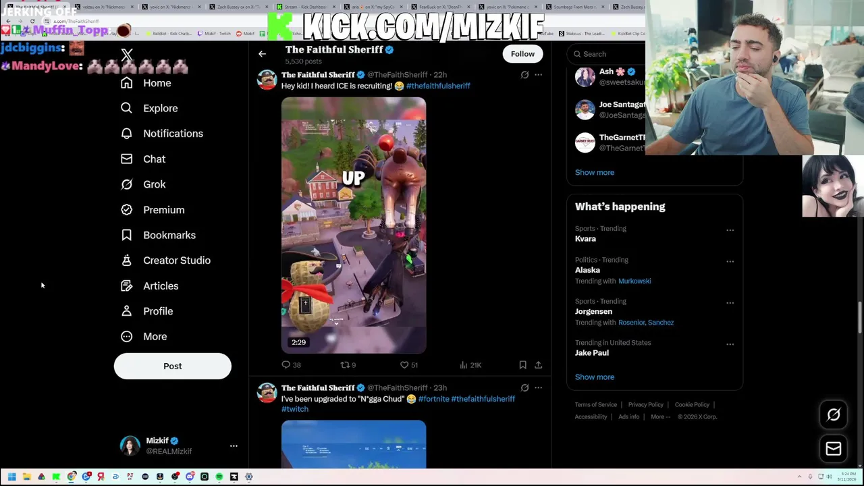864x486 pixels.
Task: Click Show more under suggested accounts
Action: pos(595,172)
